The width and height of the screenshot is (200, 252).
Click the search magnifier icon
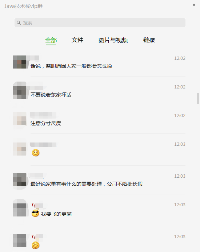click(19, 22)
